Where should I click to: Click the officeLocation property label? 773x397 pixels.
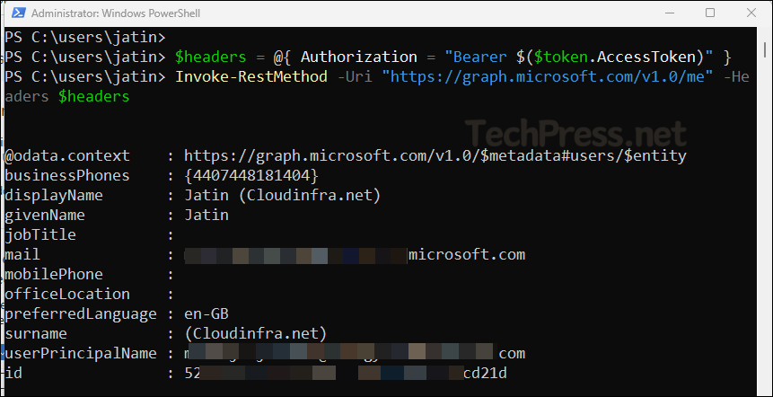pyautogui.click(x=67, y=295)
